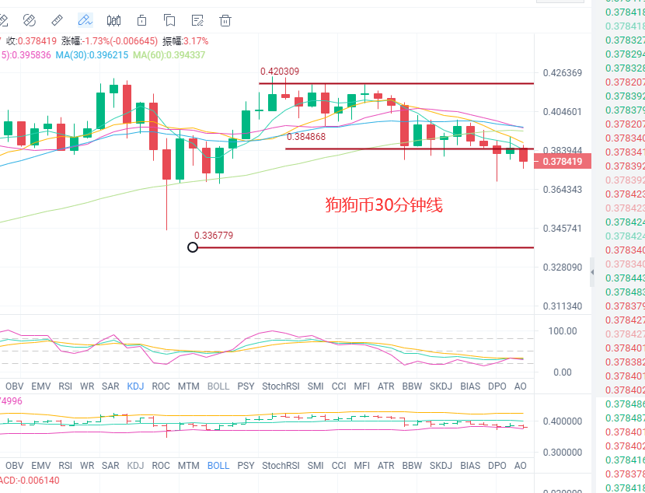This screenshot has width=645, height=493.
Task: Select StochRSI in the upper indicator row
Action: click(281, 386)
